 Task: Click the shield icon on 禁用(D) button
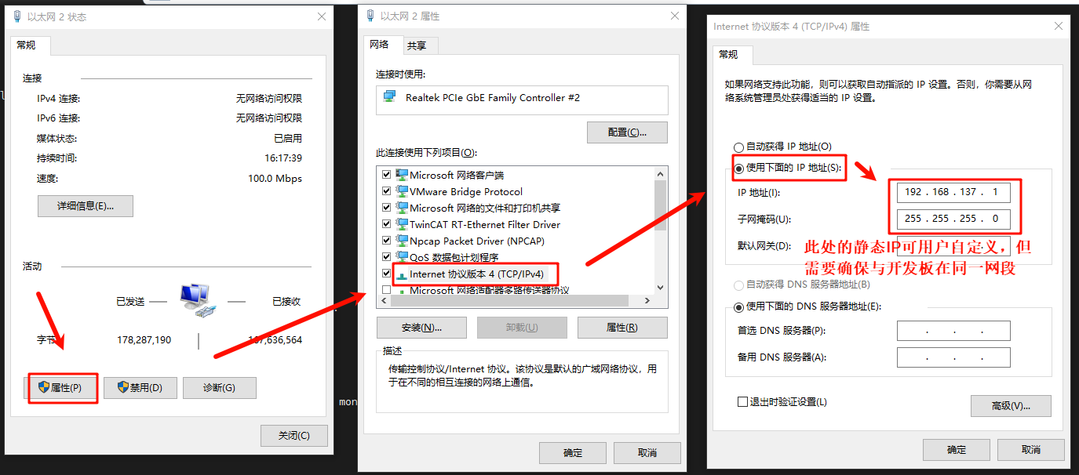(122, 387)
